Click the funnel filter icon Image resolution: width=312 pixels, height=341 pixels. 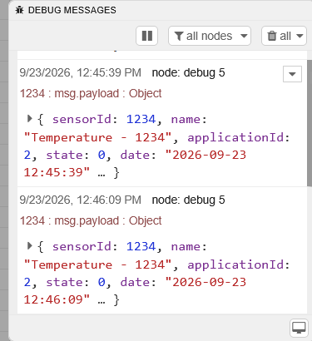pyautogui.click(x=179, y=36)
